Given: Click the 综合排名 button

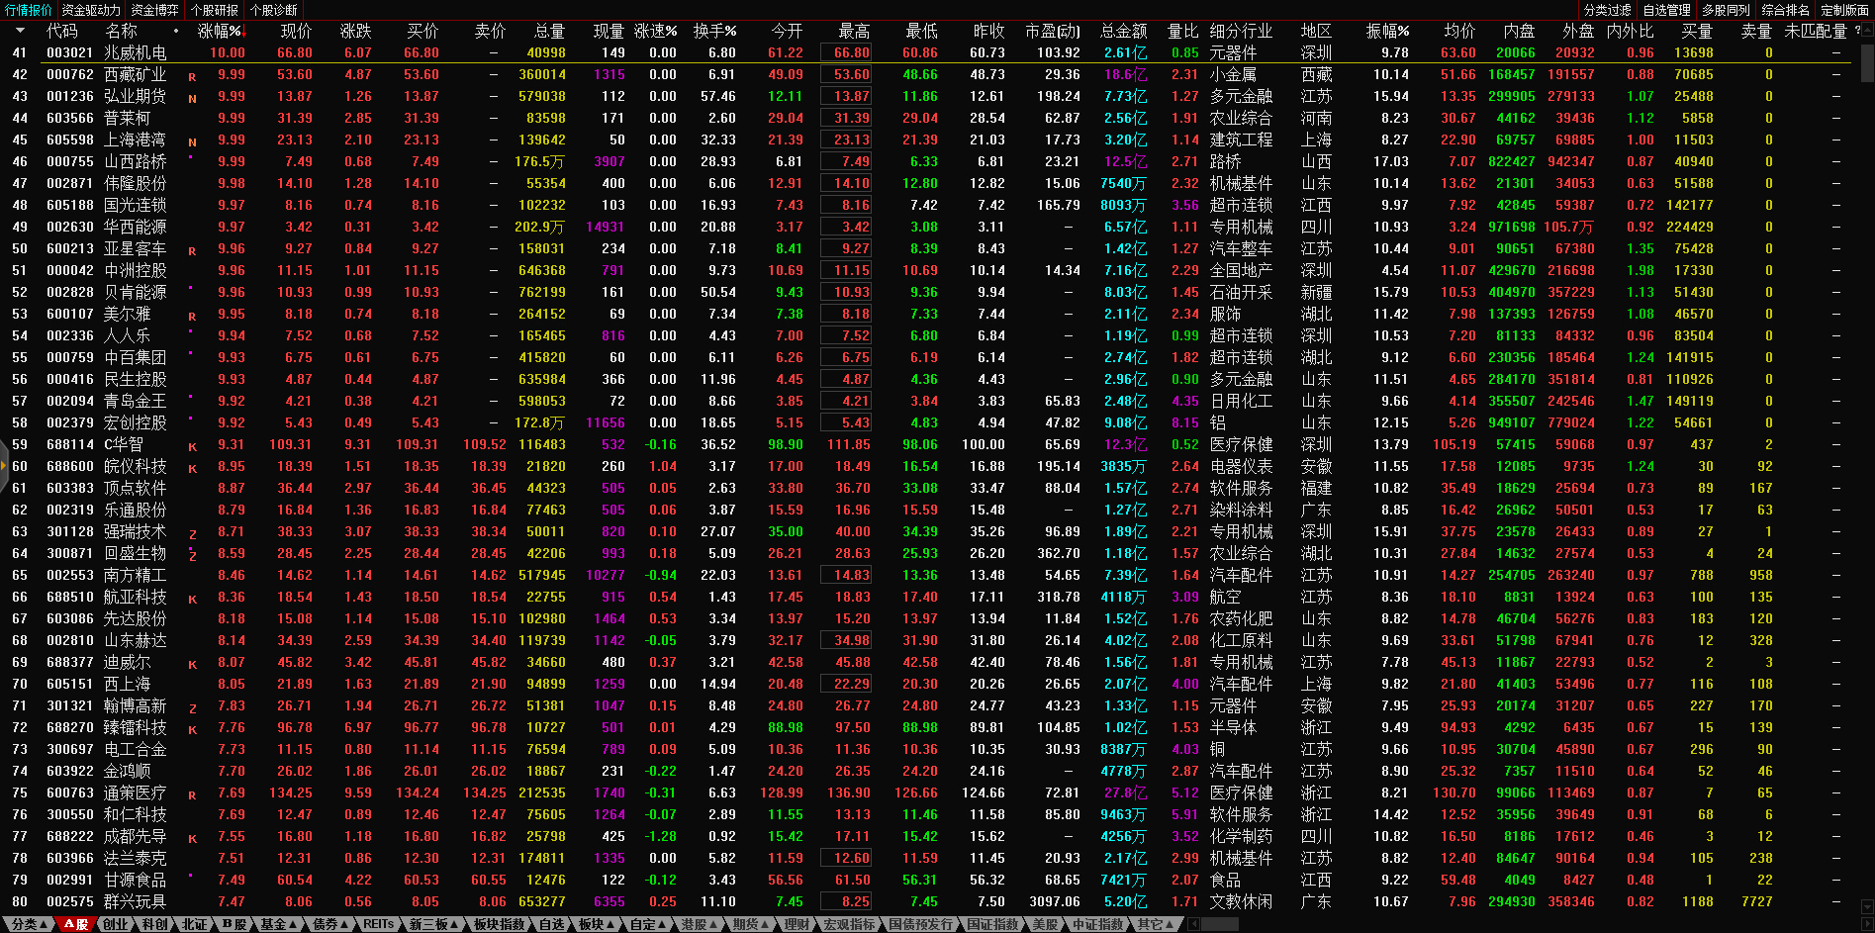Looking at the screenshot, I should [x=1785, y=10].
